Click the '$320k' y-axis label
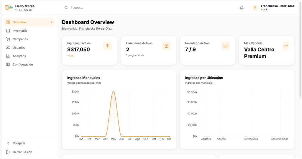Screen dimensions: 302x159 pos(75,92)
